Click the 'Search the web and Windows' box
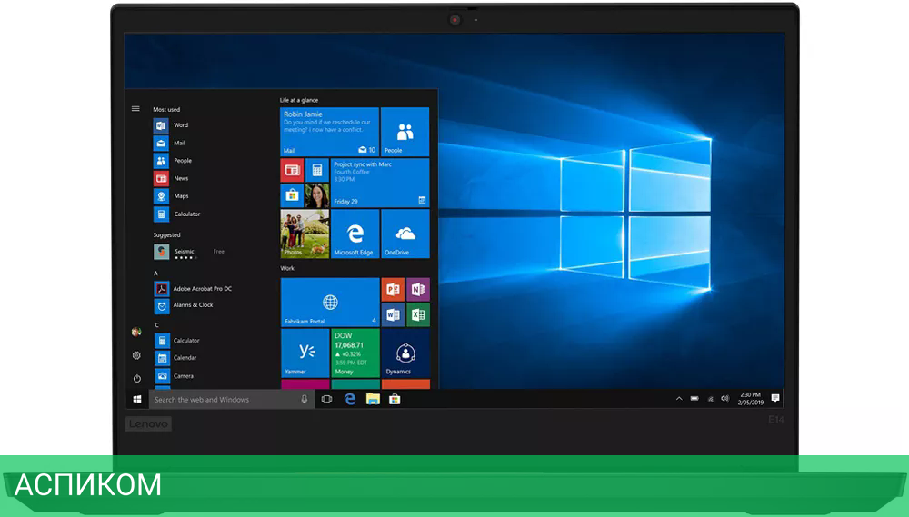 click(223, 399)
